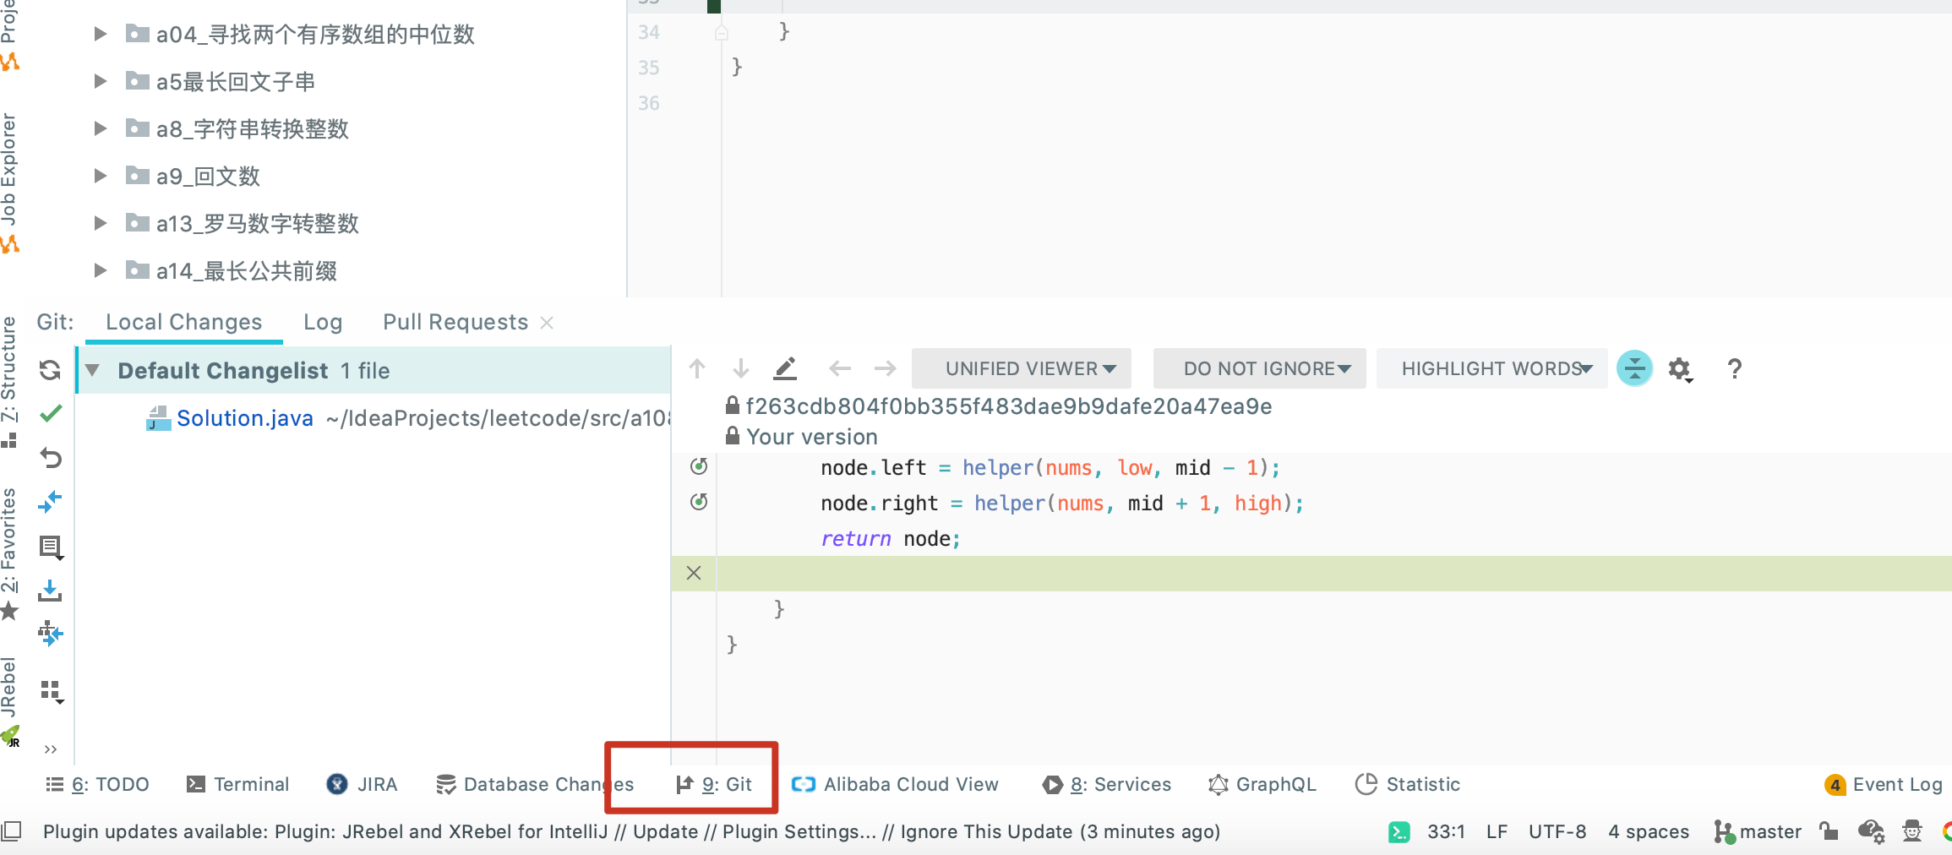Refresh the Local Changes view
This screenshot has height=855, width=1952.
(50, 370)
